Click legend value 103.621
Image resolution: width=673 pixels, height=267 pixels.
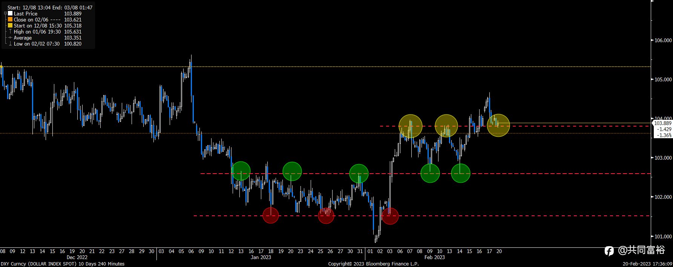(73, 20)
